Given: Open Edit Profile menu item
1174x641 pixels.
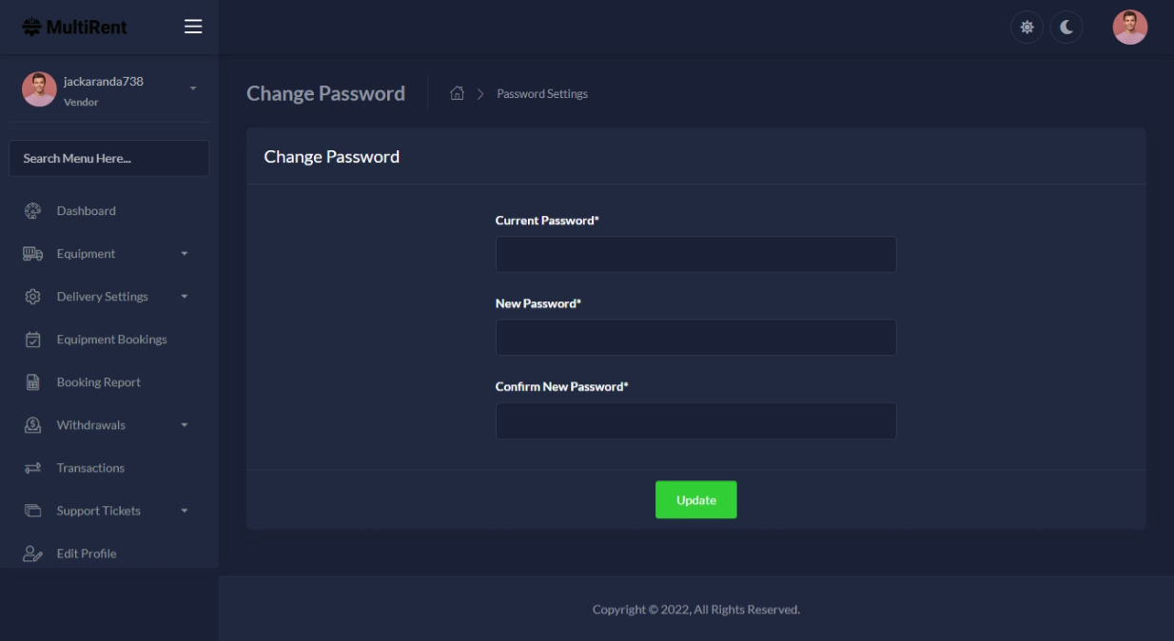Looking at the screenshot, I should [86, 554].
